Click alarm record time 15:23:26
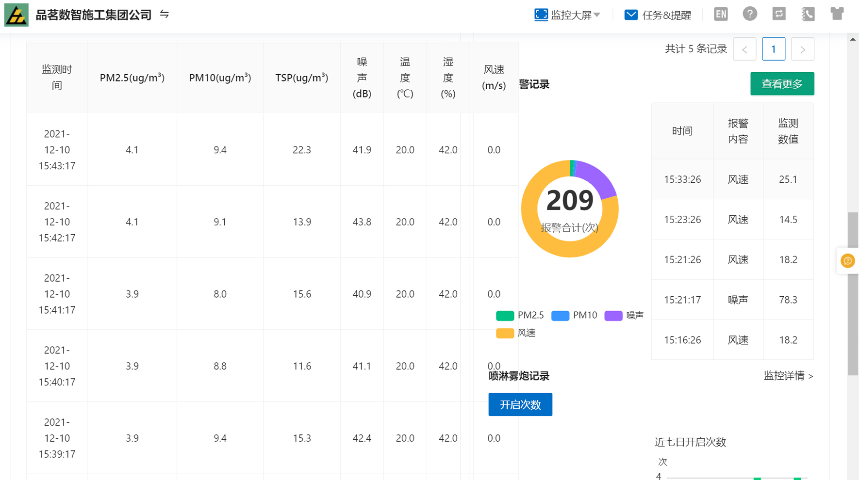 click(682, 220)
